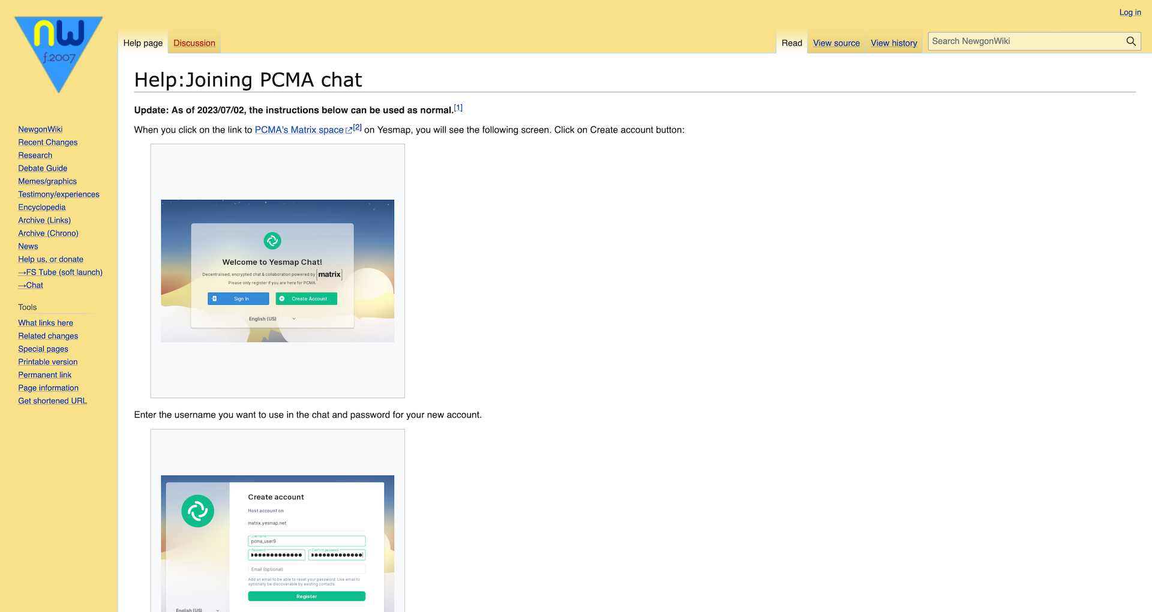
Task: Click footnote reference [1]
Action: pos(458,108)
